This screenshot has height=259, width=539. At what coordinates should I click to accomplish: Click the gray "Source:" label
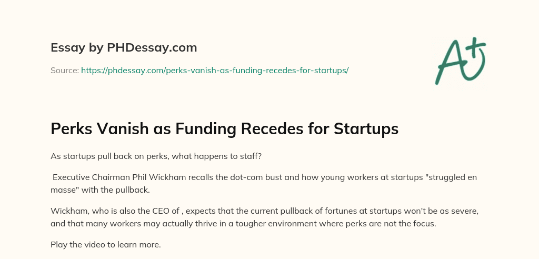click(65, 70)
